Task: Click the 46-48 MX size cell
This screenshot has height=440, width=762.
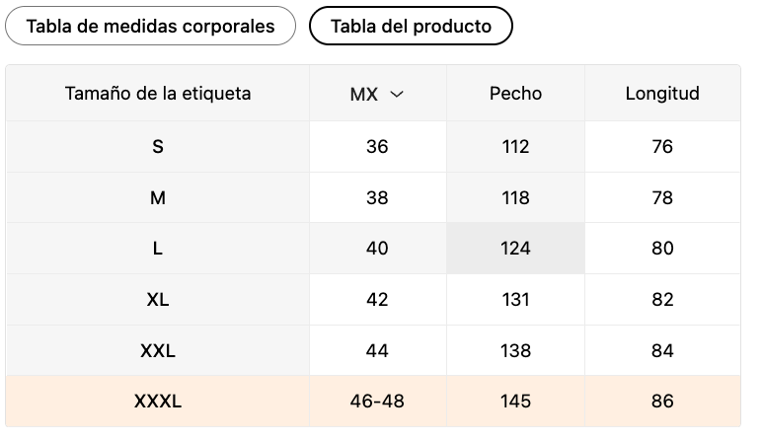Action: 377,402
